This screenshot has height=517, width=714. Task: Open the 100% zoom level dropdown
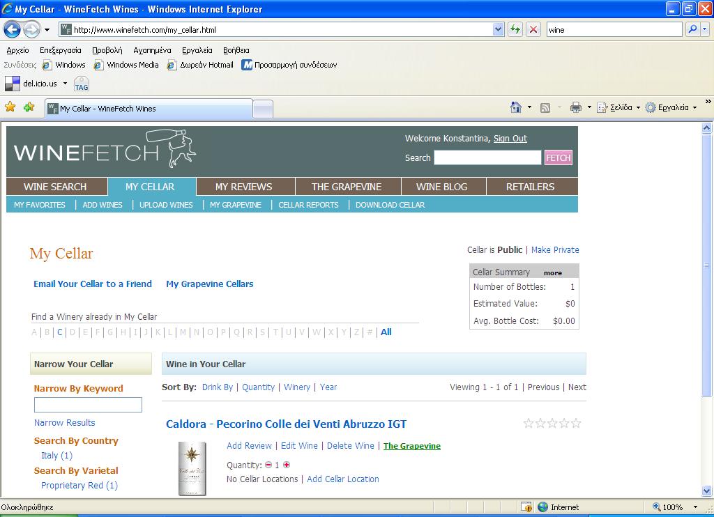(695, 507)
